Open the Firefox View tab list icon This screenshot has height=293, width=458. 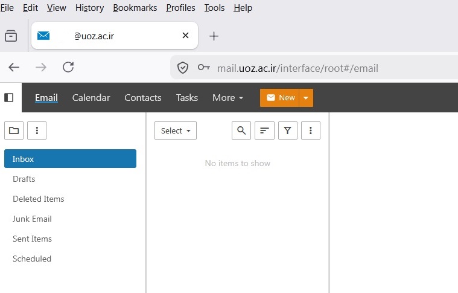tap(11, 36)
